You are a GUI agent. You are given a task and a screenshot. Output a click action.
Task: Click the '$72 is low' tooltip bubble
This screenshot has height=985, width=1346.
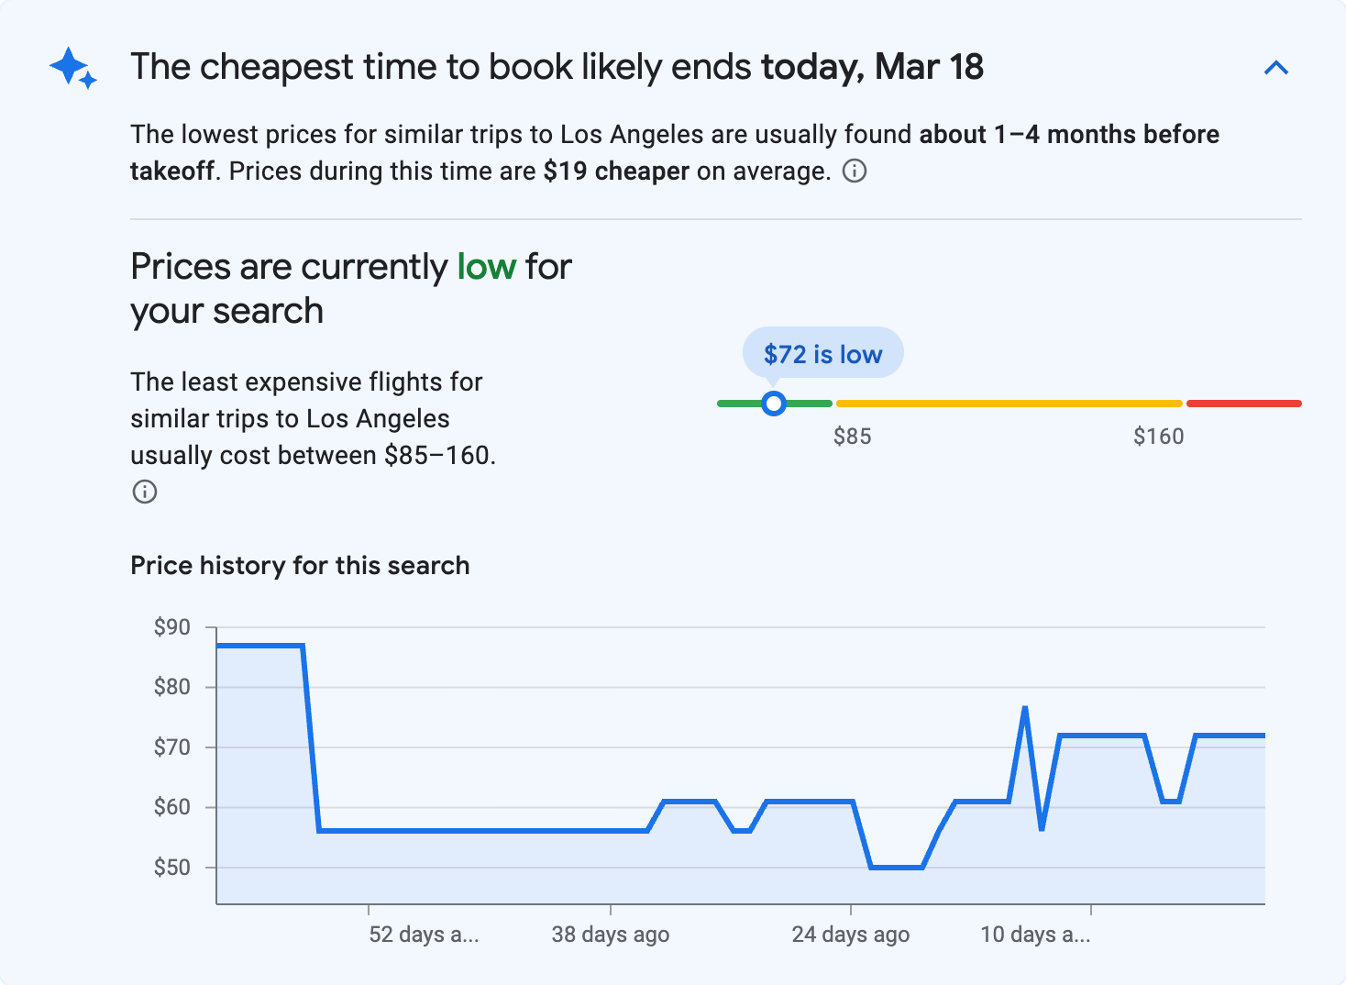[822, 353]
